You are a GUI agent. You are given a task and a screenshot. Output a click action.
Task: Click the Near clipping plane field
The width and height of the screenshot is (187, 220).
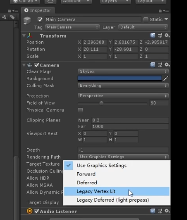130,120
